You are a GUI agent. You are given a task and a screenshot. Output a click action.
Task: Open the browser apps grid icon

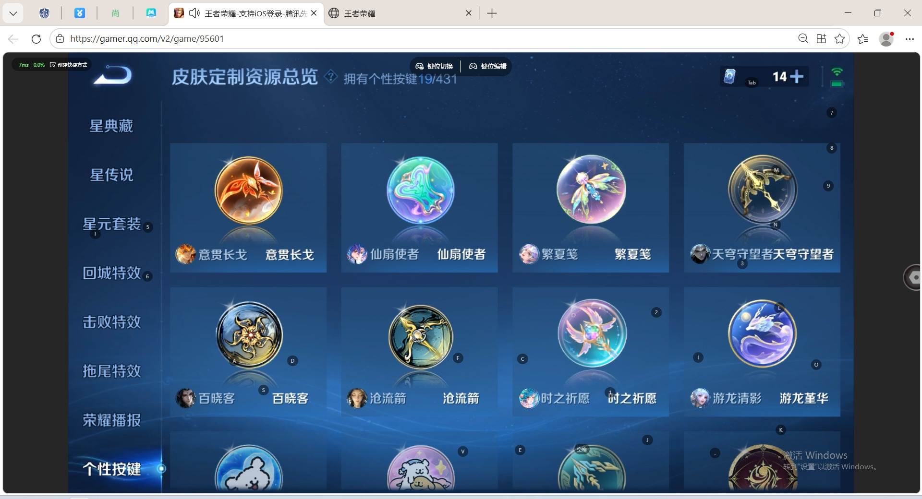tap(821, 39)
